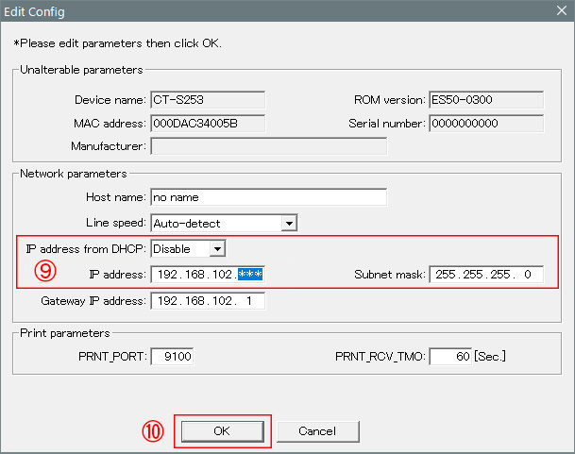575x454 pixels.
Task: Click the PRNT_RCV_TMO field showing 60
Action: pos(450,356)
